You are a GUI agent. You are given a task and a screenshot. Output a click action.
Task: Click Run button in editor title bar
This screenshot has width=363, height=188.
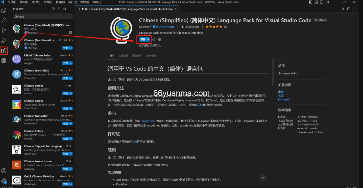343,9
